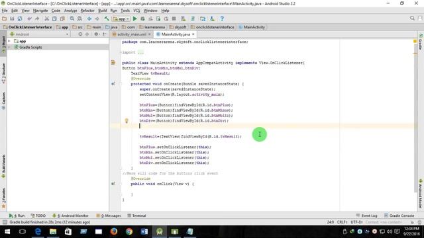Click the skysoft breadcrumb folder

pyautogui.click(x=178, y=27)
